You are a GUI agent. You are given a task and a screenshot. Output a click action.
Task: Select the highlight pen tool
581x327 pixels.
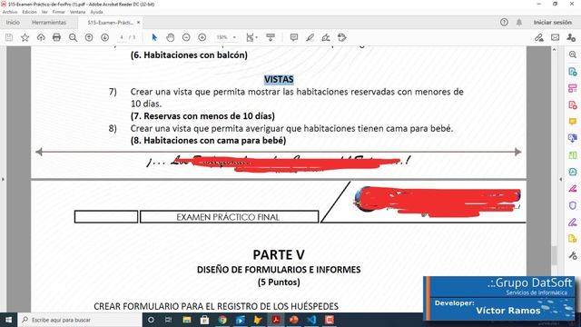310,37
